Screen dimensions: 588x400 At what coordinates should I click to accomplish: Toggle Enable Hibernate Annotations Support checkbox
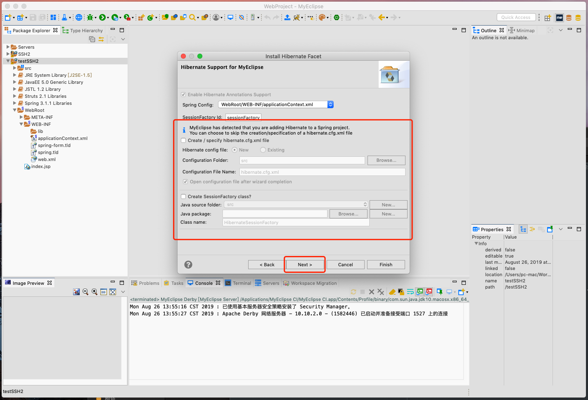(184, 95)
